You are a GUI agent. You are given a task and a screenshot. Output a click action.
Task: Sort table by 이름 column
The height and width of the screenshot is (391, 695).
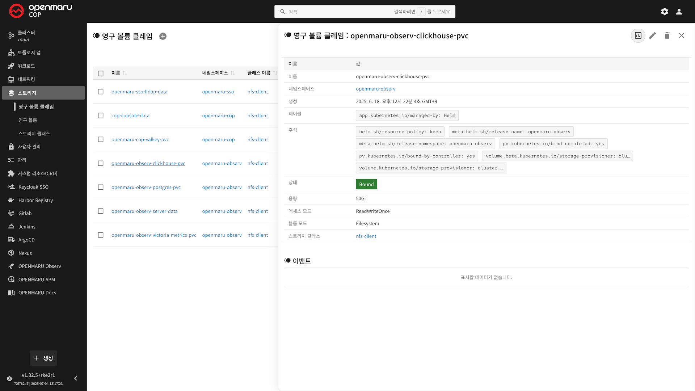pos(125,73)
